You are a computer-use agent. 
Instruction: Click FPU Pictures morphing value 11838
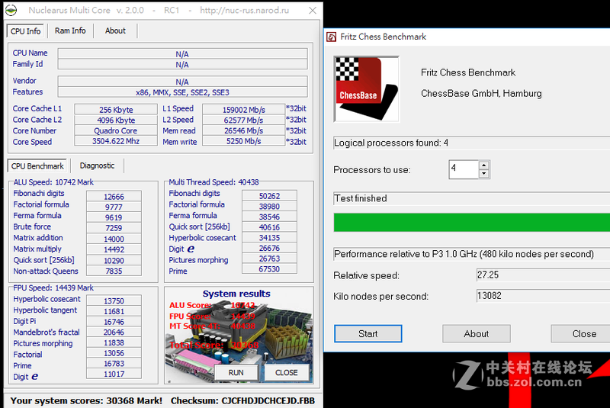pyautogui.click(x=114, y=342)
